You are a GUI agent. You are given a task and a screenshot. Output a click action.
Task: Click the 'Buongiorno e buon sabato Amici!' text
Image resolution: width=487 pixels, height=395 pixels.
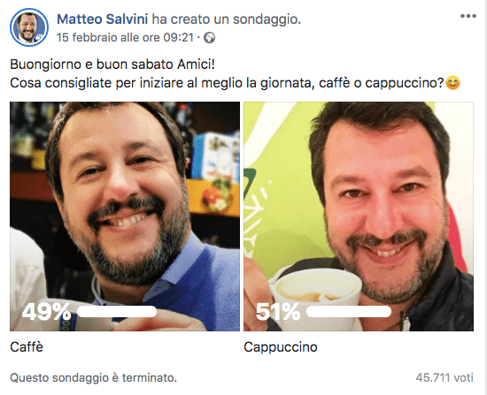[112, 65]
